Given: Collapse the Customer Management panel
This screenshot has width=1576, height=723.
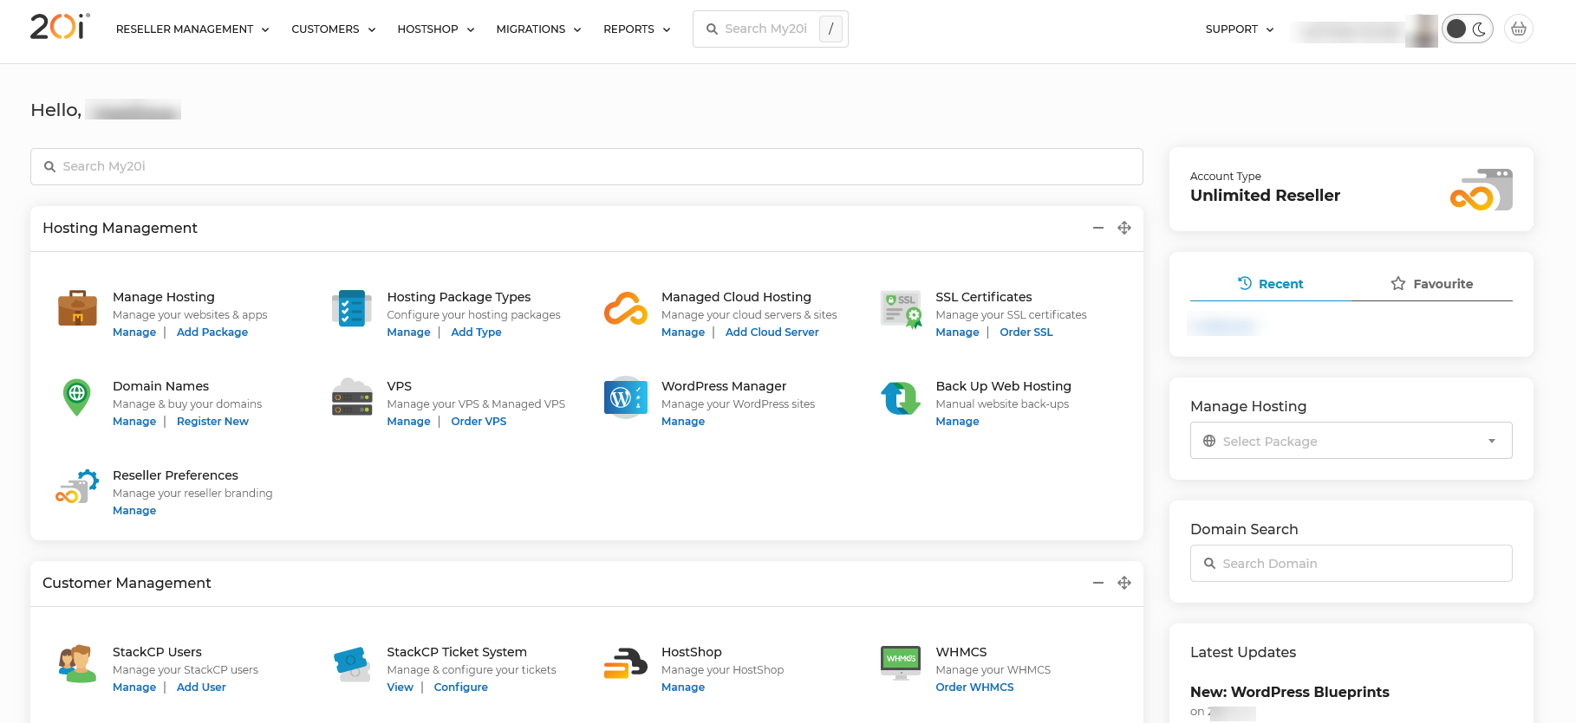Looking at the screenshot, I should [1098, 583].
